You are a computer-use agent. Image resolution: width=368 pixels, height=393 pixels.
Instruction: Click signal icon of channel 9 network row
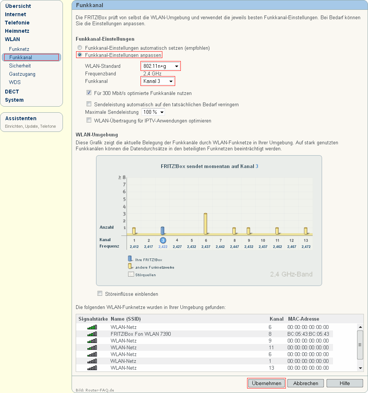(92, 341)
